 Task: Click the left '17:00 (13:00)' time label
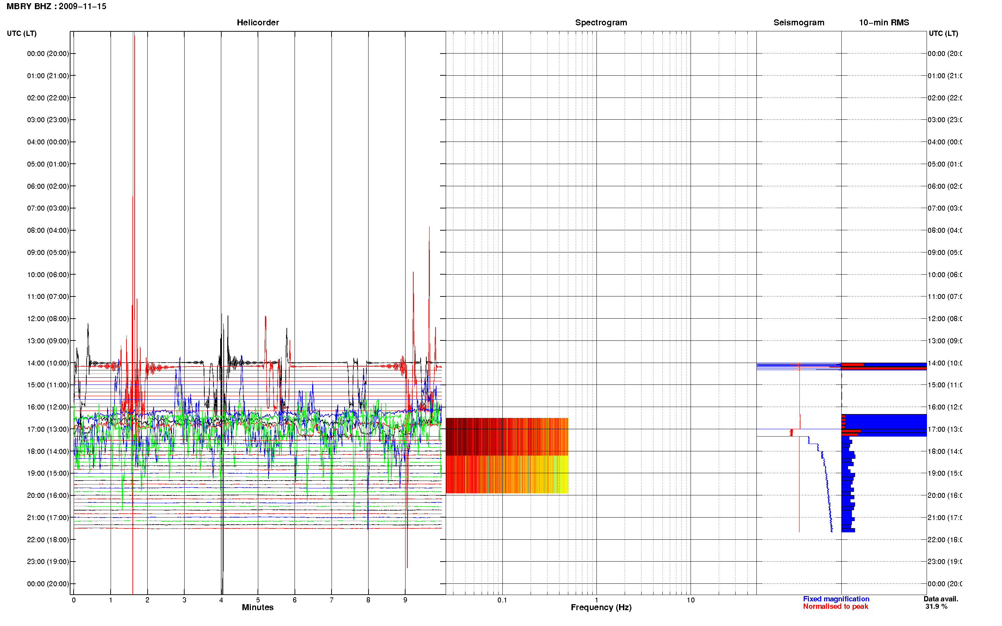[x=48, y=429]
